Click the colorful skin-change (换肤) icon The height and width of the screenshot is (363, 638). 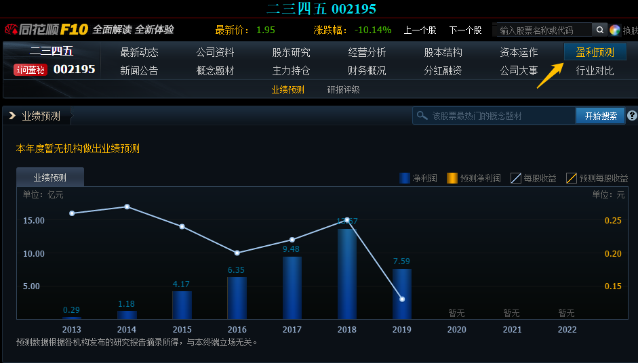pos(615,30)
